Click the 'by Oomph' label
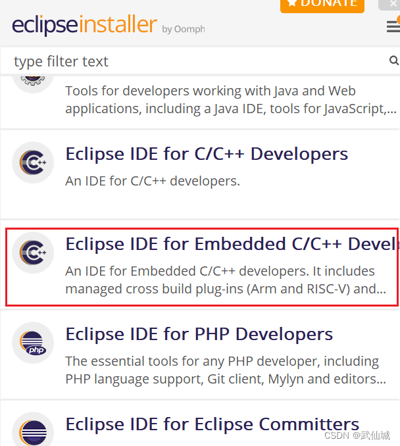Screen dimensions: 400x446 tap(184, 30)
